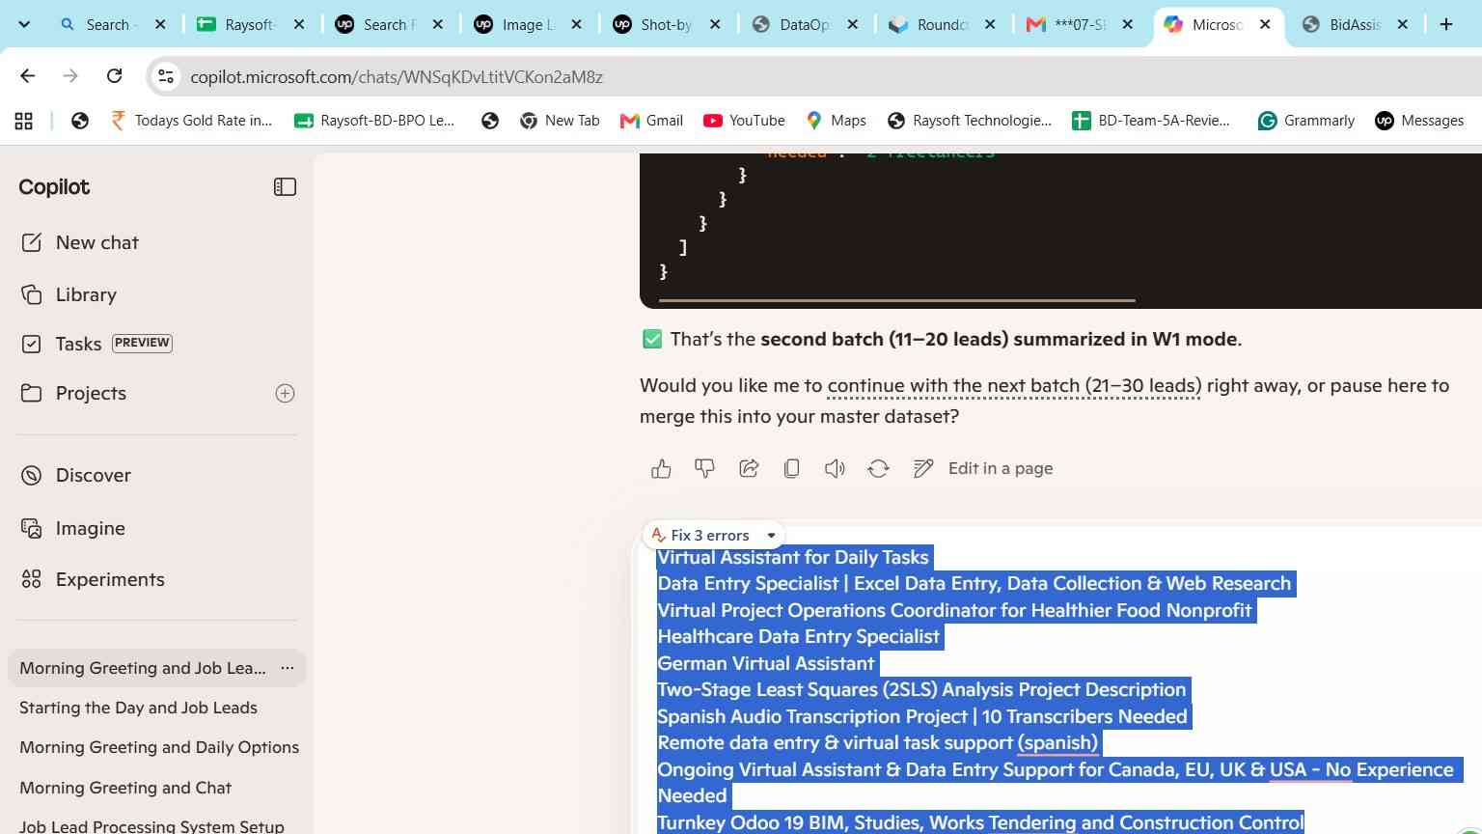Switch to the Shot-by browser tab
This screenshot has width=1482, height=834.
(x=667, y=24)
